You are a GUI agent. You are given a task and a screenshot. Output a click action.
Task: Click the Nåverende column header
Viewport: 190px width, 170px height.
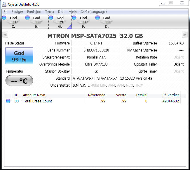click(96, 95)
